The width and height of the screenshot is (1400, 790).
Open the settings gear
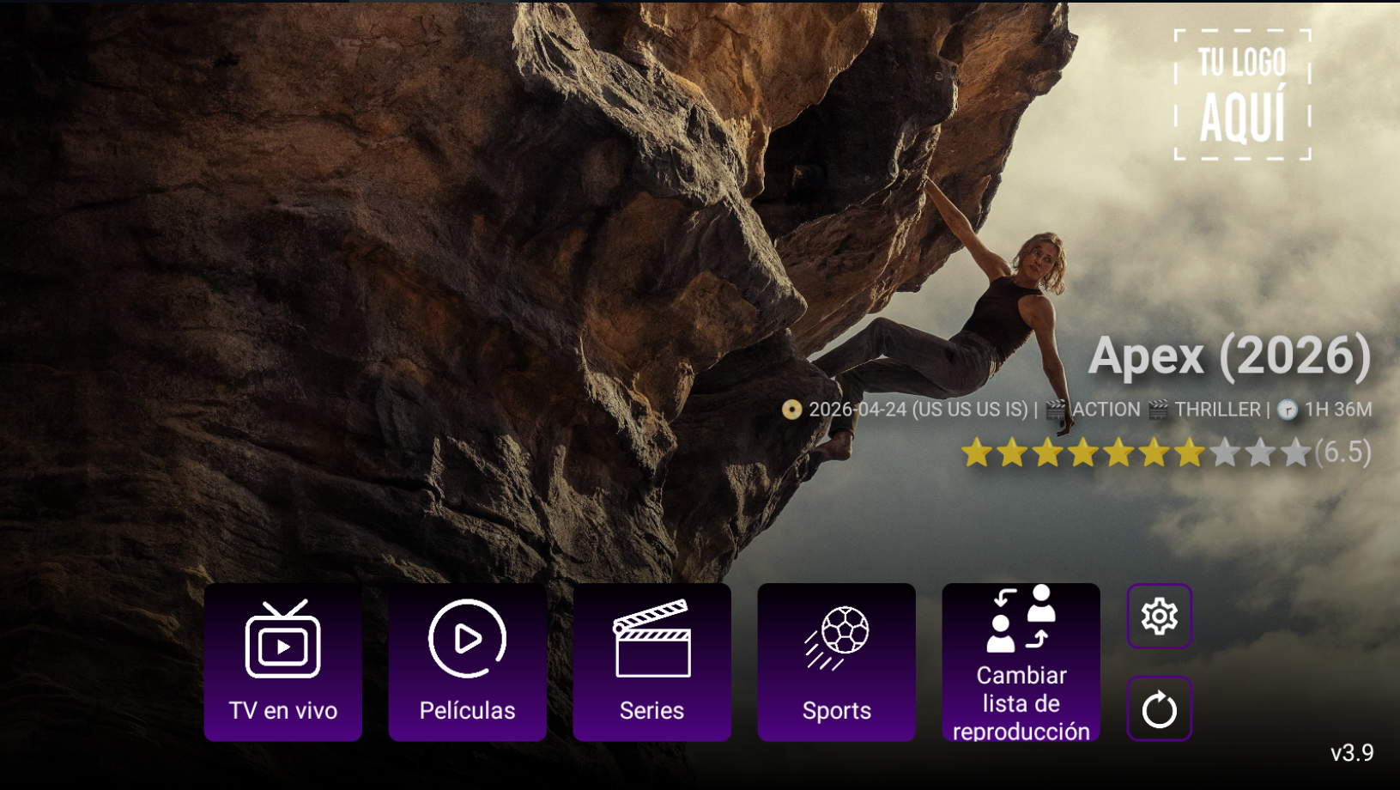pyautogui.click(x=1159, y=617)
